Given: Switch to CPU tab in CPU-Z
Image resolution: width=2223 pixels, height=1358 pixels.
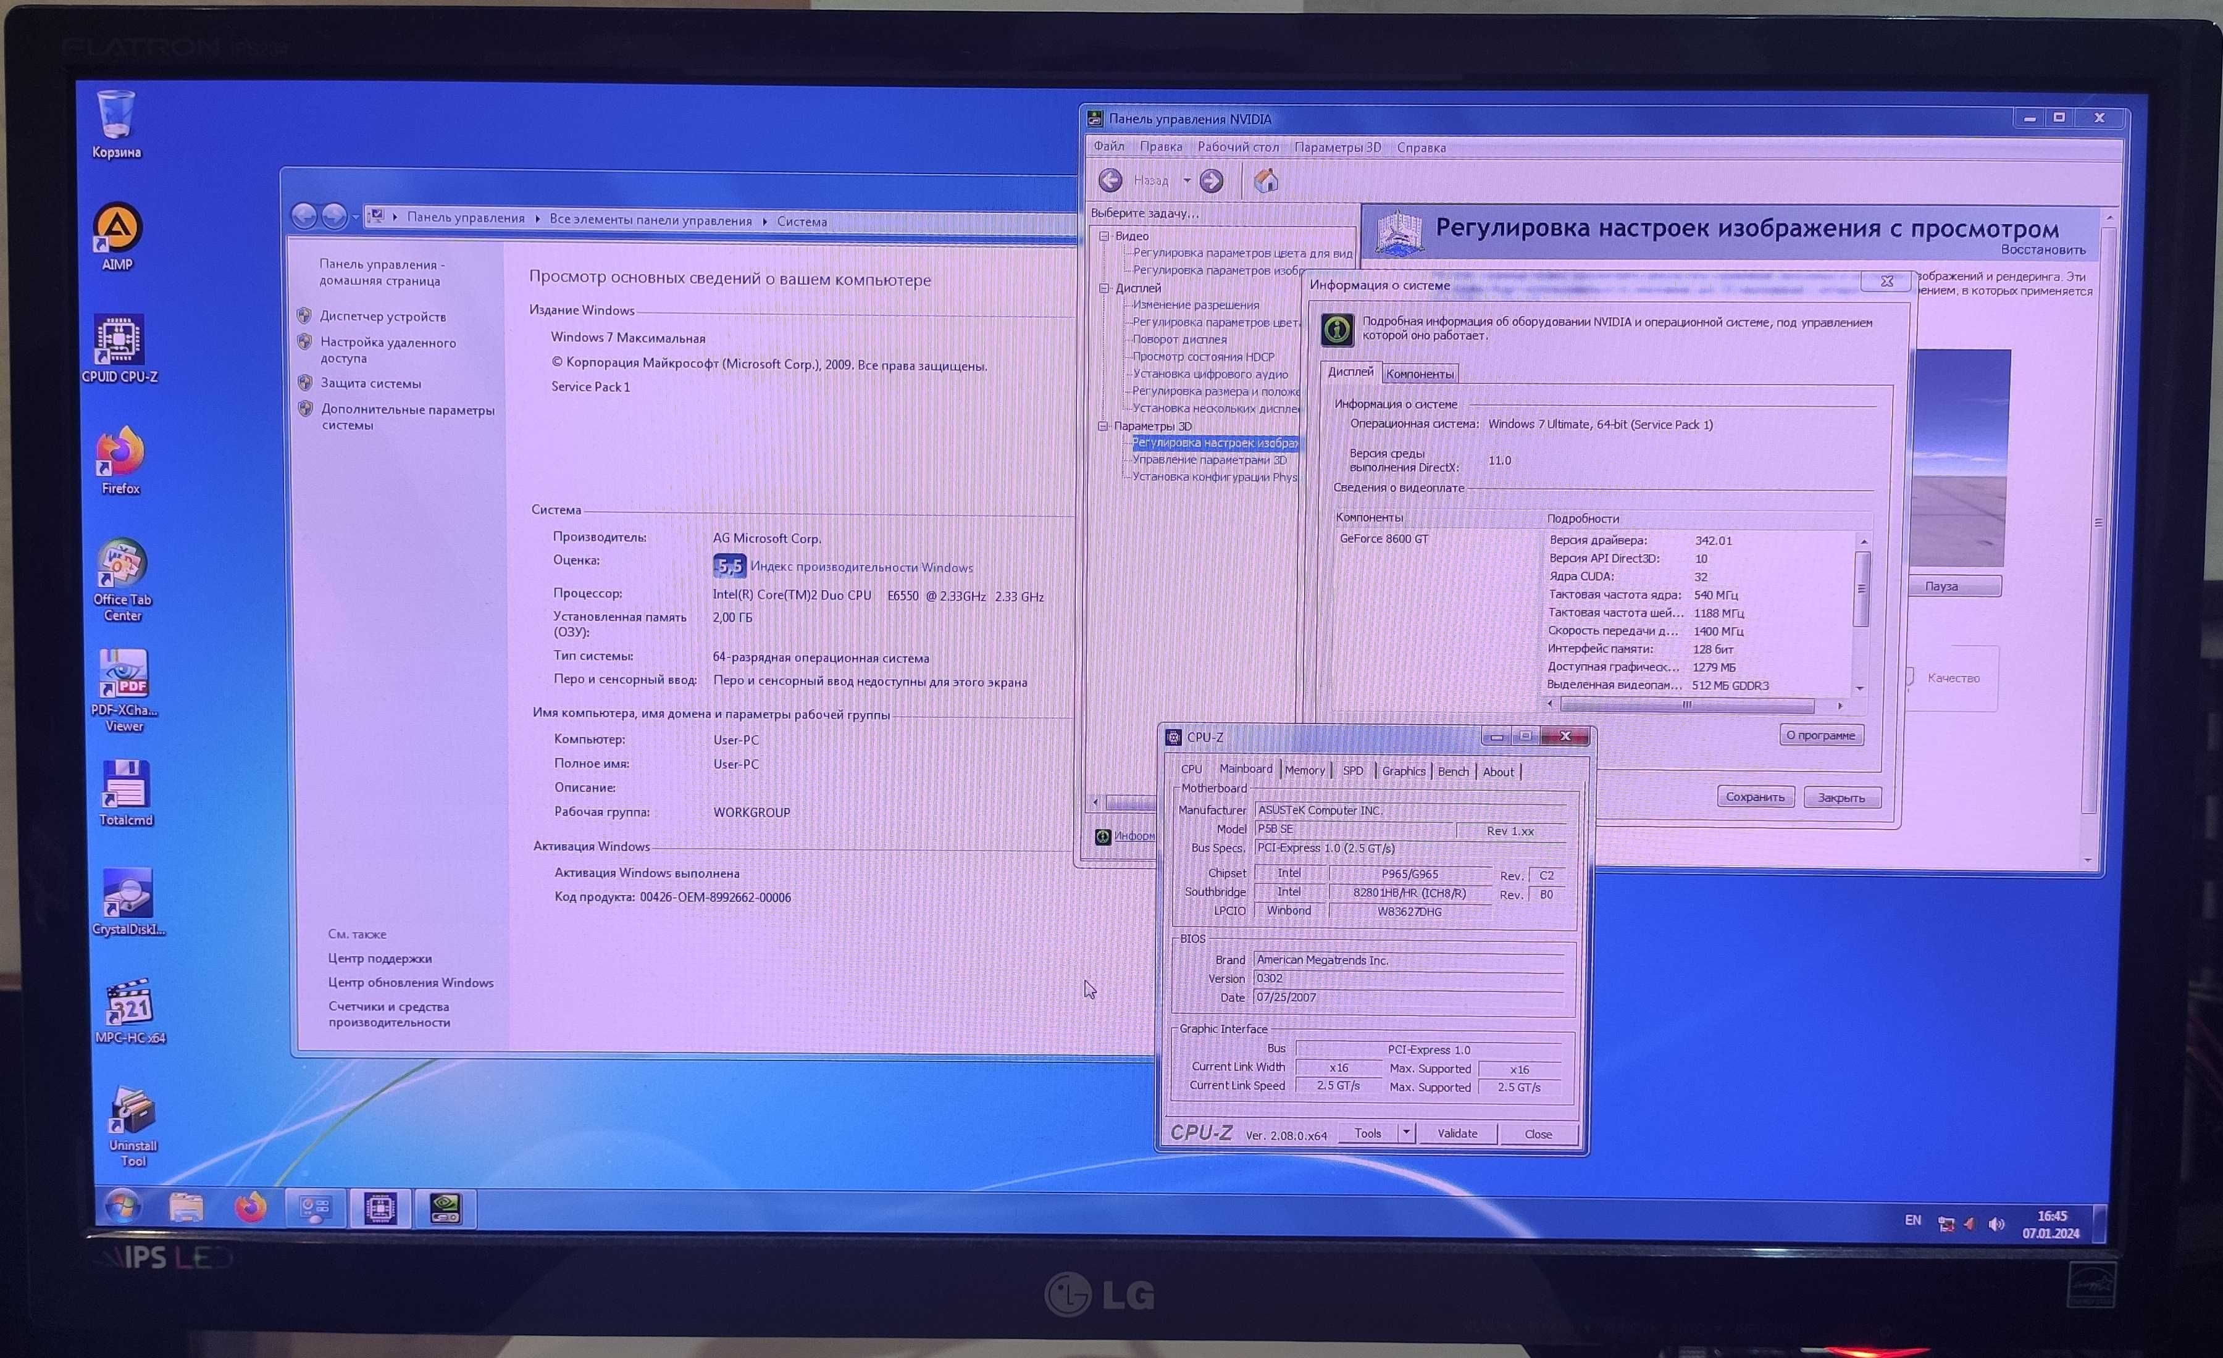Looking at the screenshot, I should point(1191,769).
